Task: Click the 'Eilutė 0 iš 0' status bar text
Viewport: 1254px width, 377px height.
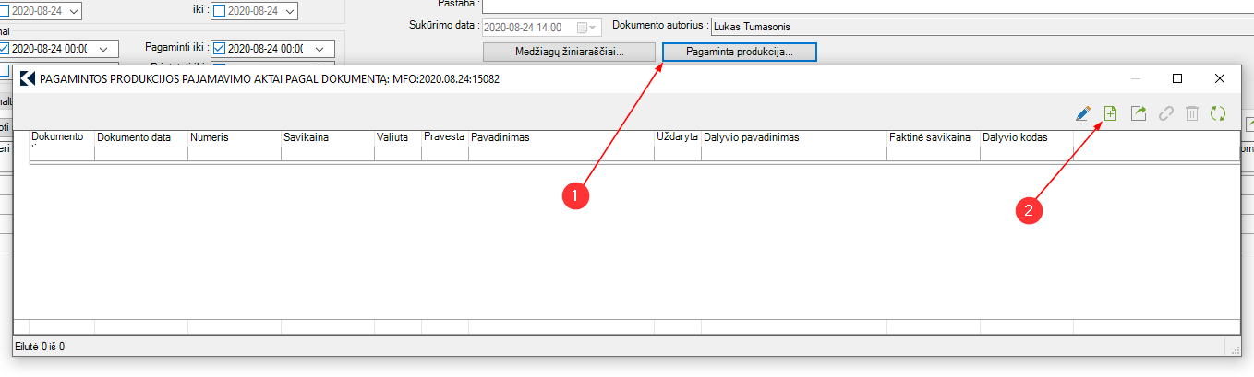Action: [41, 348]
